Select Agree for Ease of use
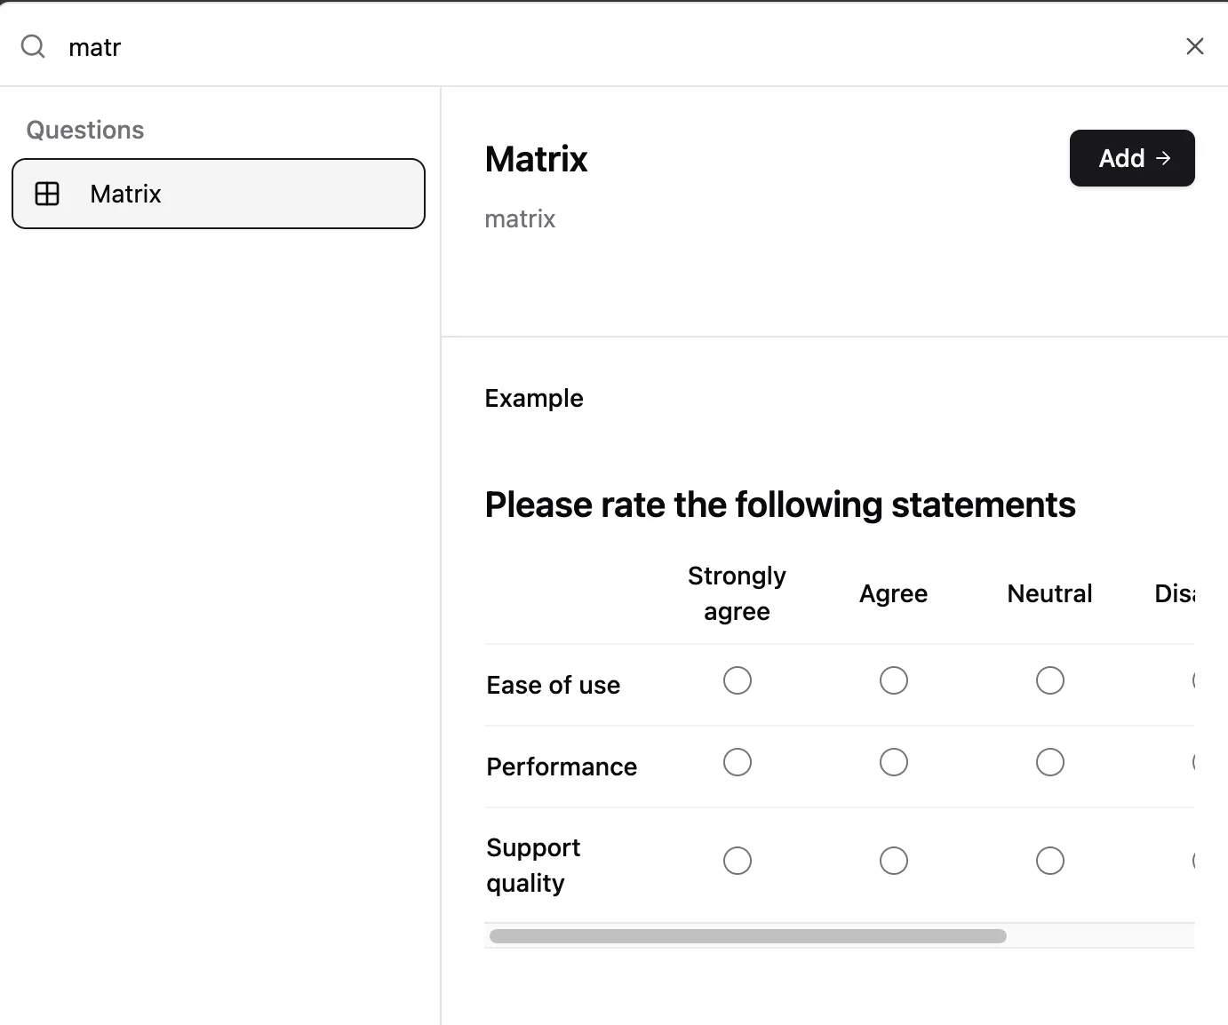This screenshot has height=1025, width=1228. pos(894,680)
